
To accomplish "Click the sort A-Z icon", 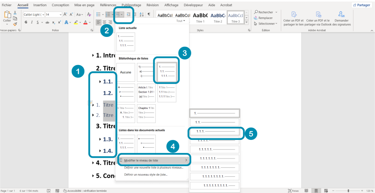I will click(x=142, y=15).
